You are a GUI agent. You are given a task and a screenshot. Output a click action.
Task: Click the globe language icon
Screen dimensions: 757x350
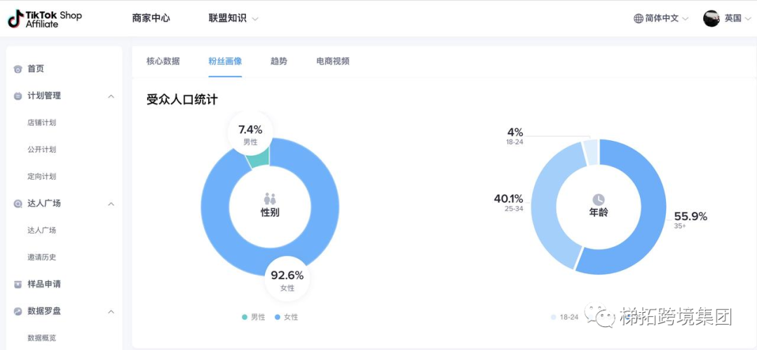pyautogui.click(x=638, y=18)
